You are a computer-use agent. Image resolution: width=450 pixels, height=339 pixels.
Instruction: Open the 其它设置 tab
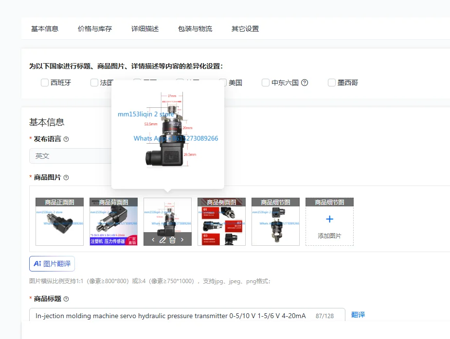[245, 29]
